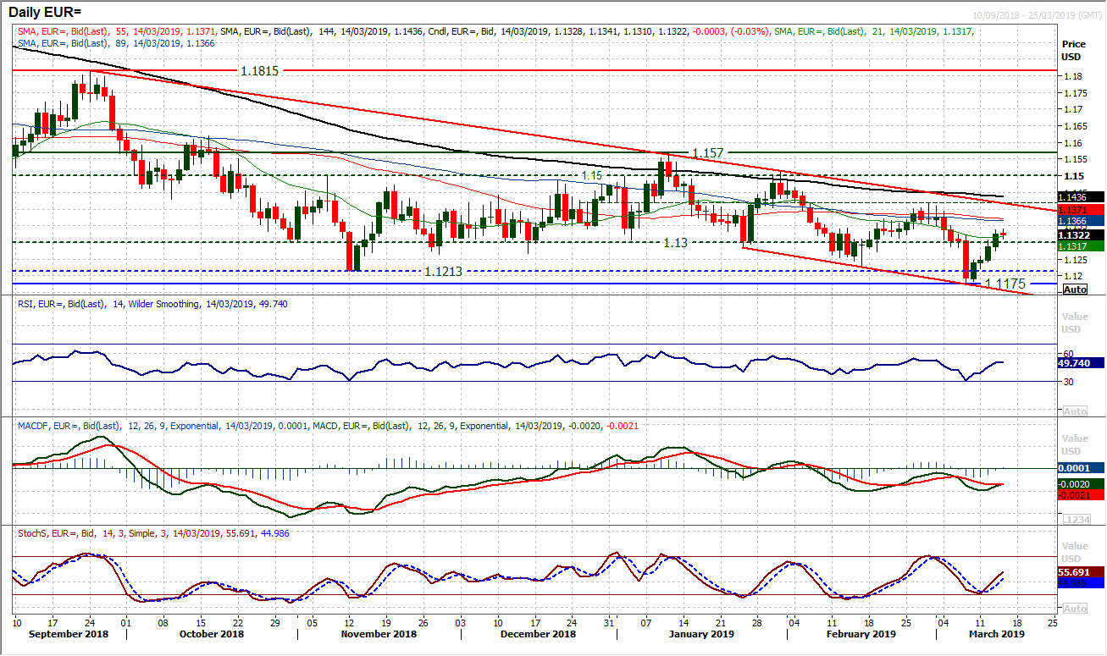Click the 1.157 horizontal line label
Viewport: 1107px width, 656px height.
[708, 153]
